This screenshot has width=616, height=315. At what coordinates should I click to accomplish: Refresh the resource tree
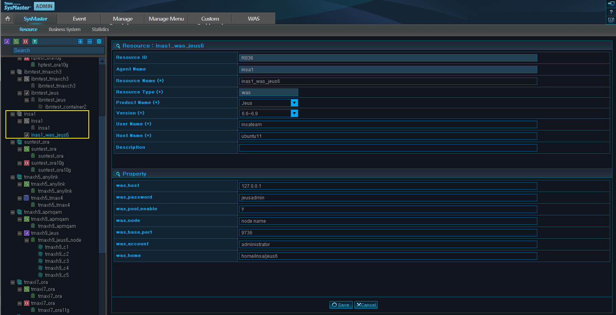pyautogui.click(x=99, y=41)
